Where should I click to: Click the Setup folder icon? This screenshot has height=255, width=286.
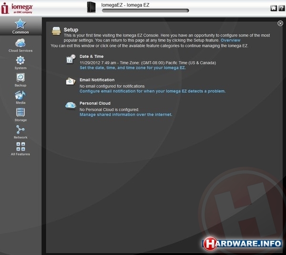[x=56, y=31]
